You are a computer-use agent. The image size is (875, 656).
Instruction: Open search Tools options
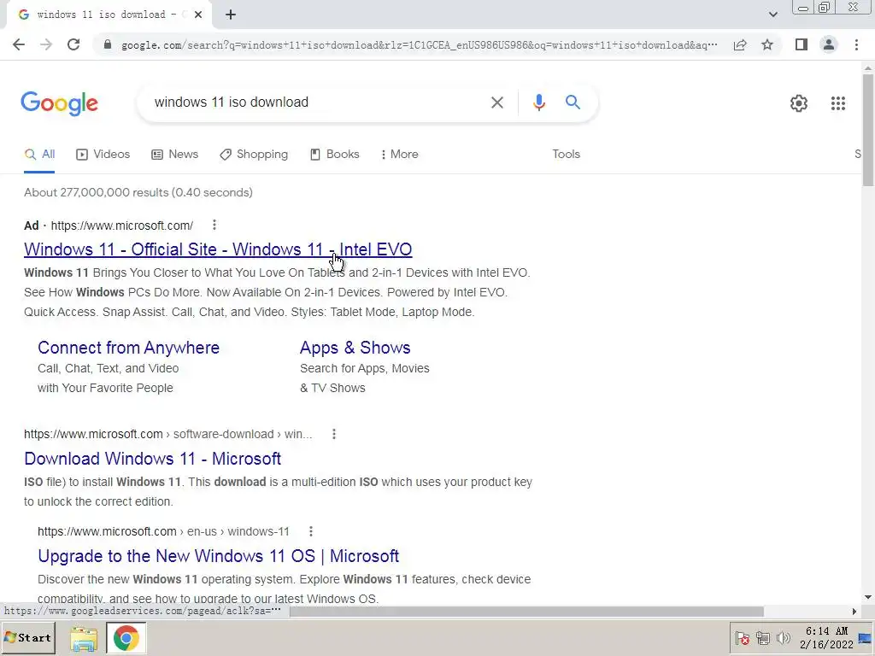click(x=566, y=155)
